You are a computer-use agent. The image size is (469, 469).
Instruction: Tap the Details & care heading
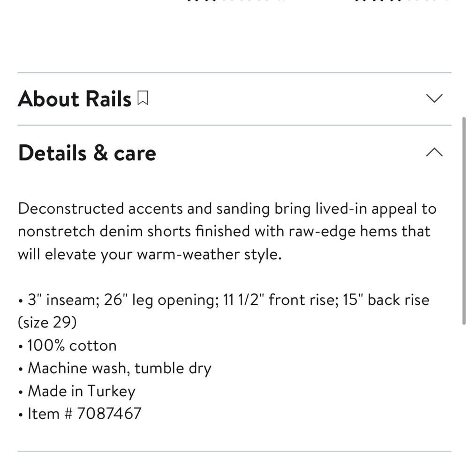(87, 153)
